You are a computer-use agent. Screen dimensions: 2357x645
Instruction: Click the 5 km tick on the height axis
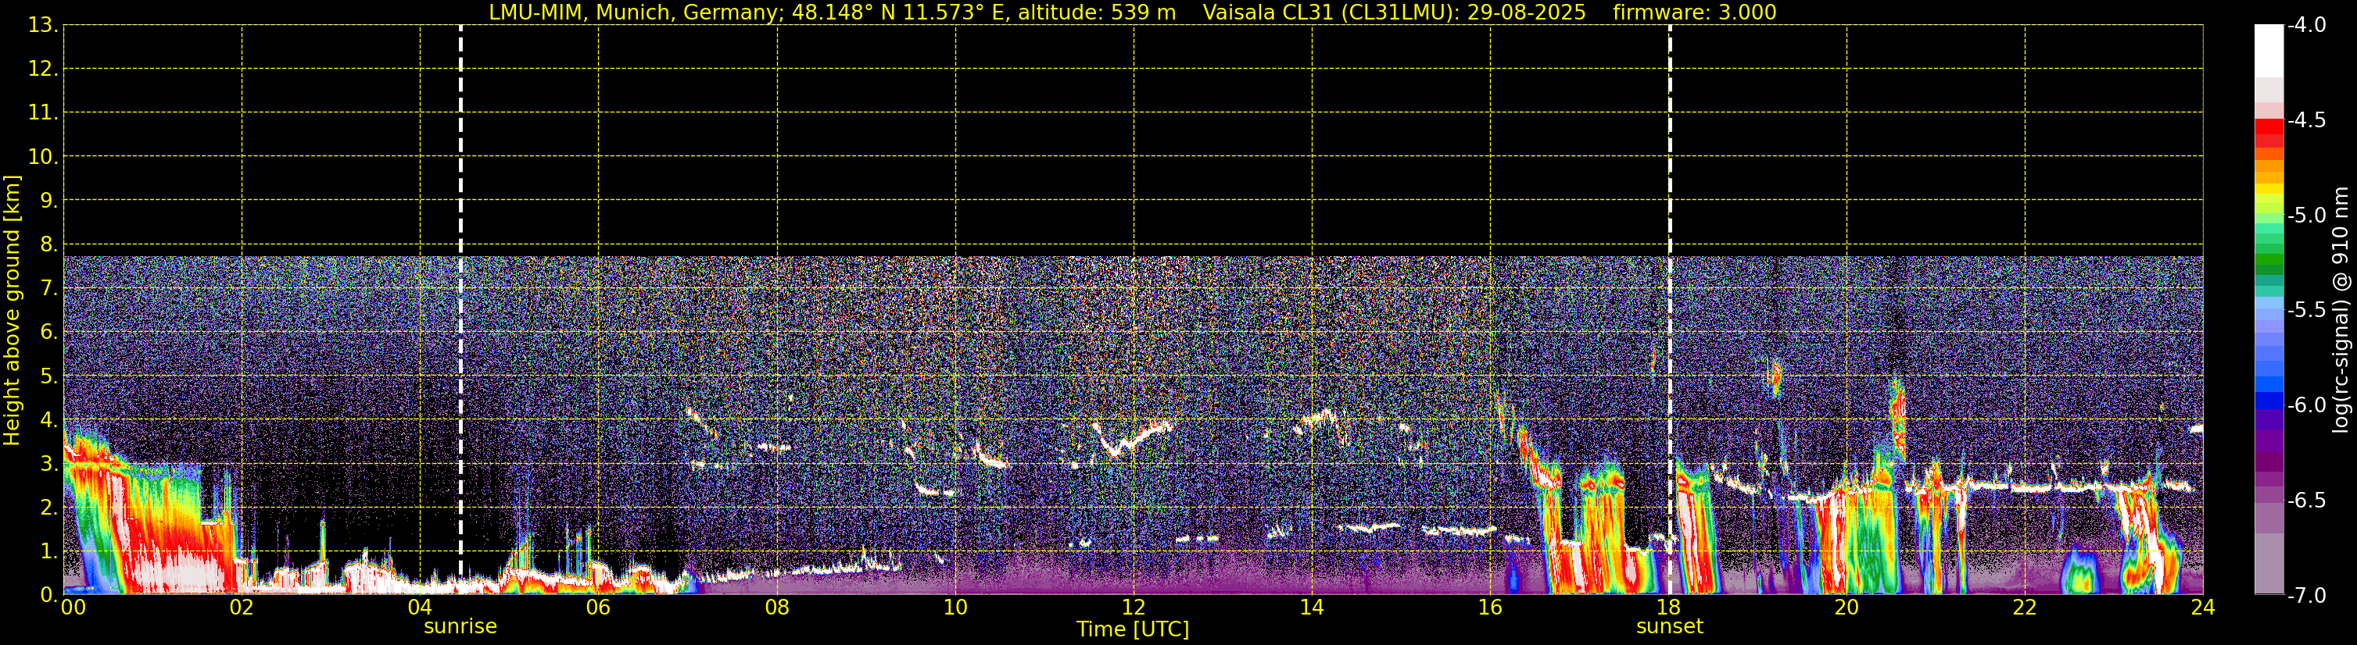(48, 376)
